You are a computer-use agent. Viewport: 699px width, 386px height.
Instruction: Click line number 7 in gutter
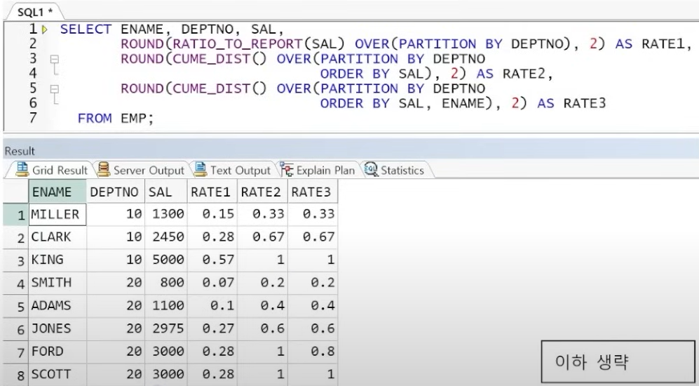click(x=32, y=118)
